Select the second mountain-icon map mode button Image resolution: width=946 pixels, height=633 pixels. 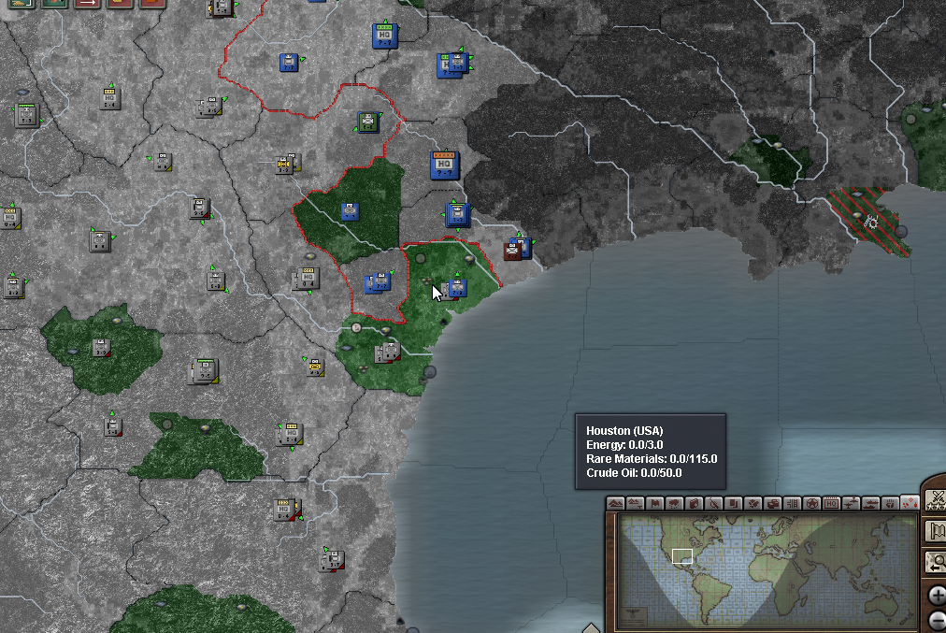[x=636, y=503]
